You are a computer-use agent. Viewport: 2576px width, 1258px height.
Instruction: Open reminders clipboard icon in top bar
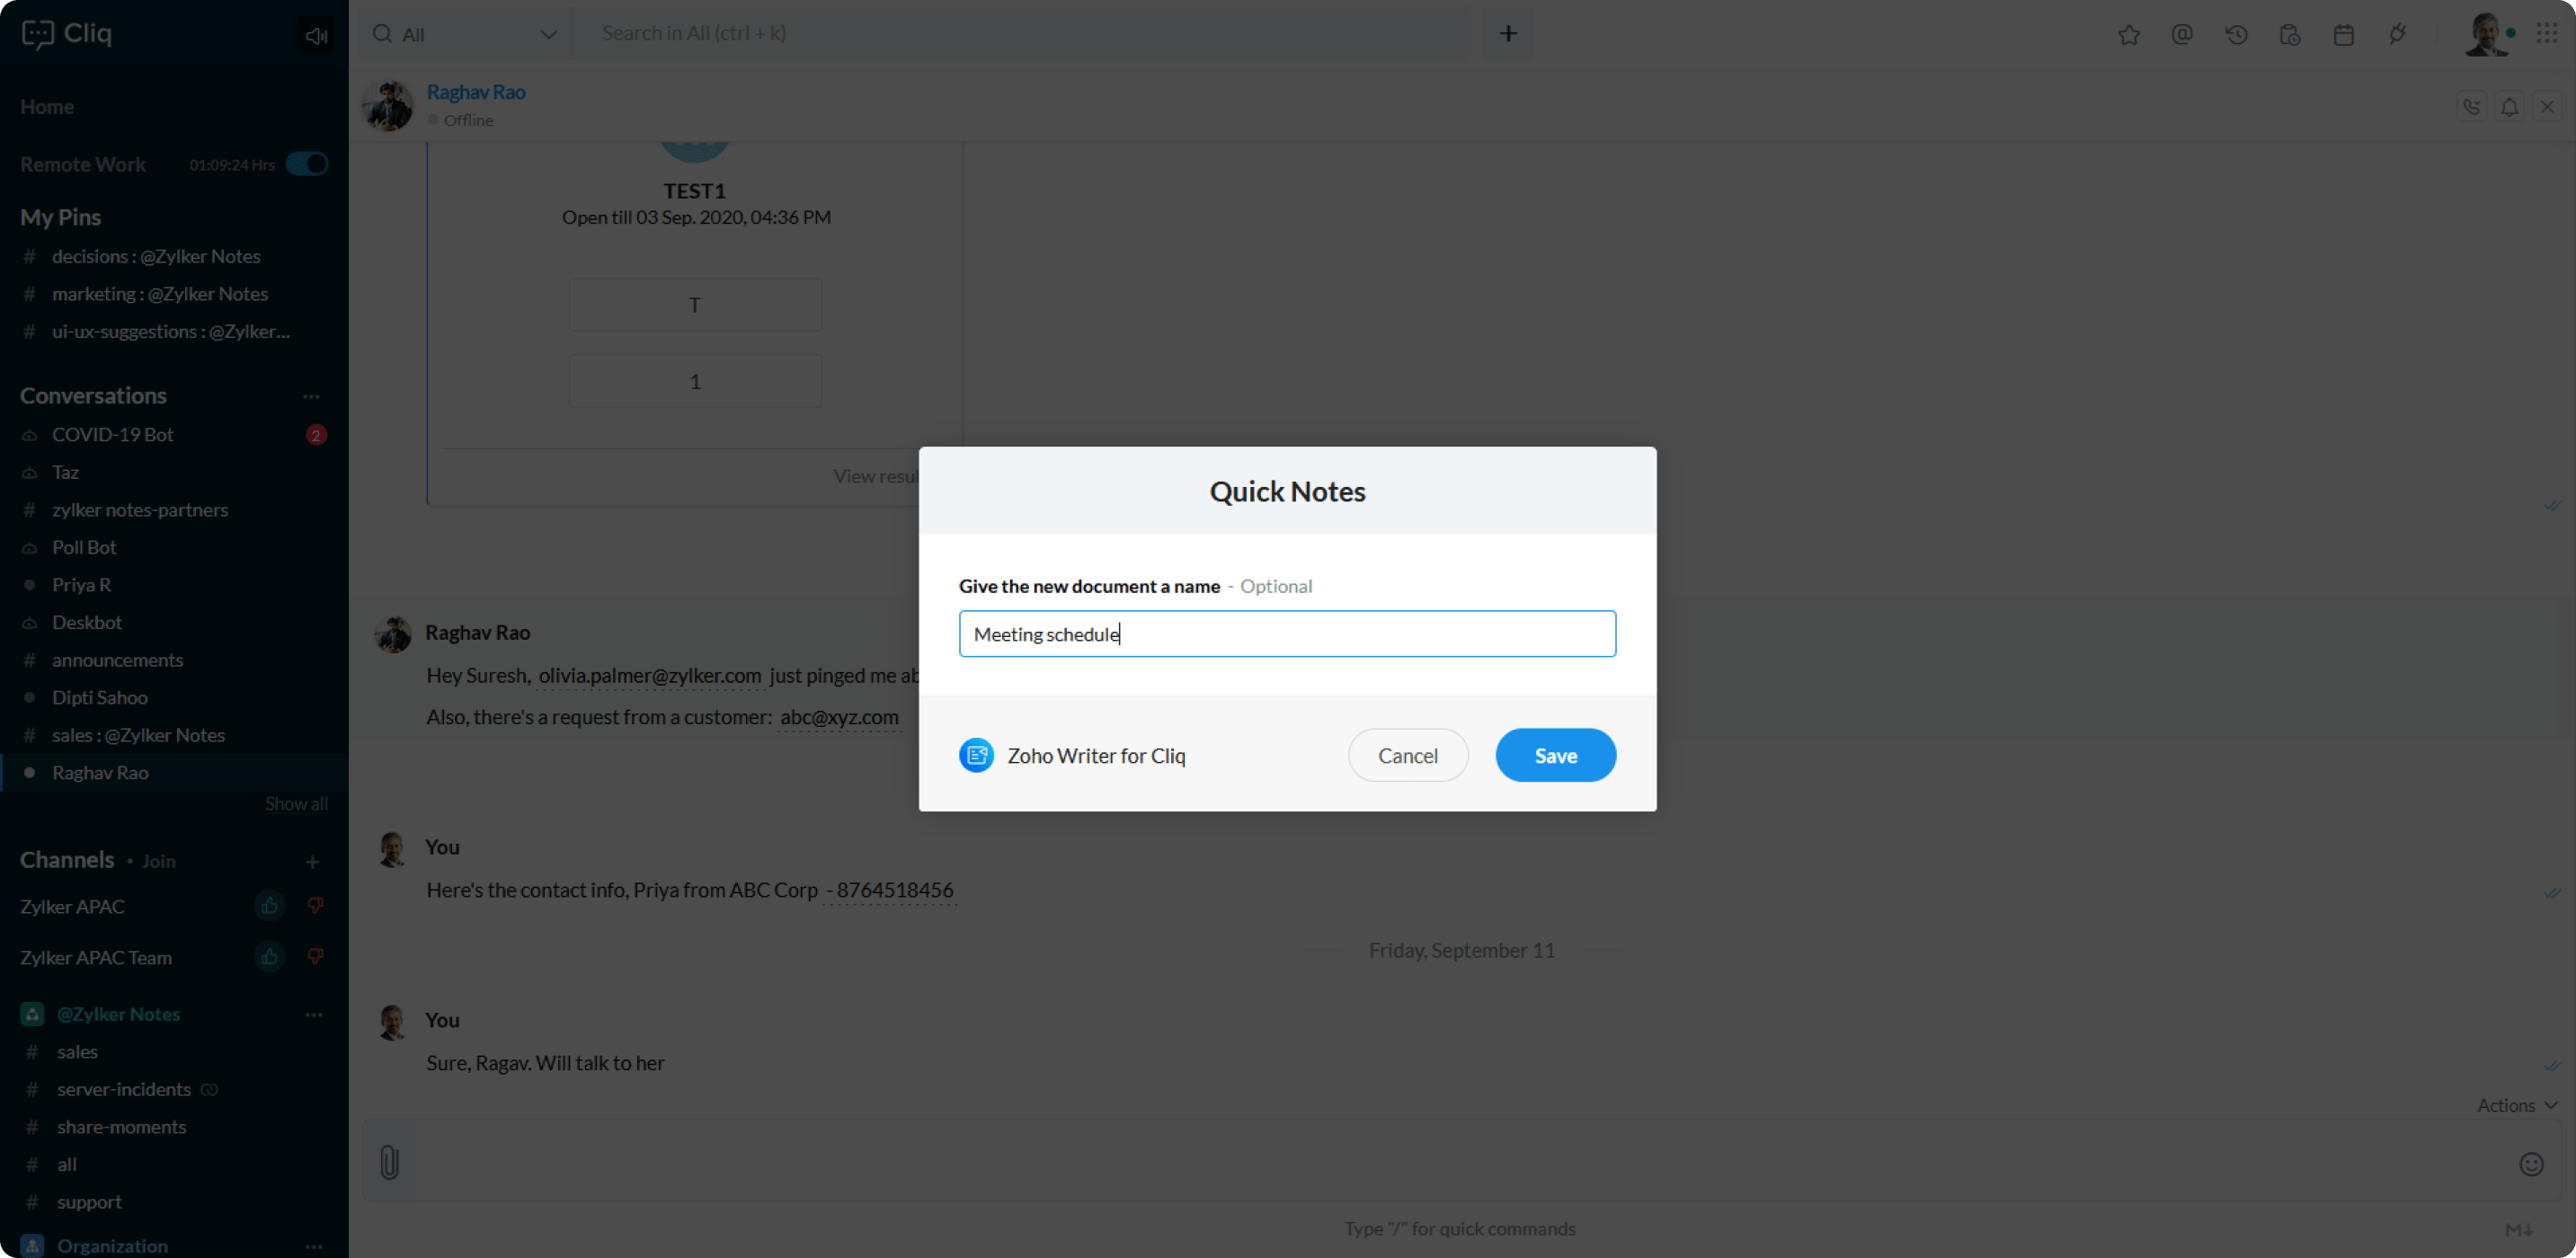tap(2289, 35)
